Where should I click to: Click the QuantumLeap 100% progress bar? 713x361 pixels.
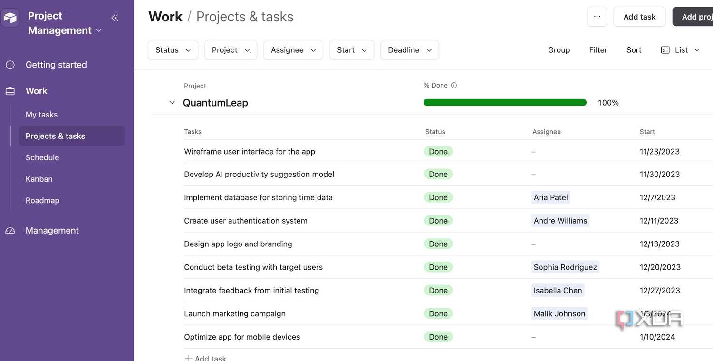click(505, 103)
